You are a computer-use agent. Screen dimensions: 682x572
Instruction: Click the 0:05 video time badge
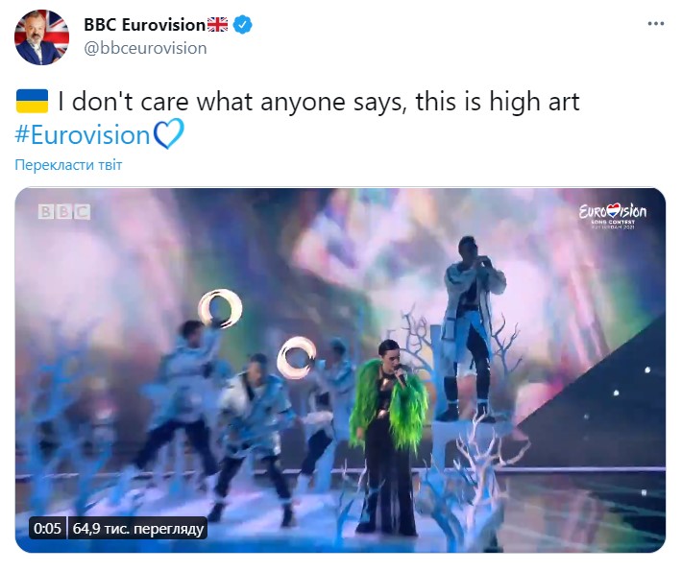click(47, 528)
